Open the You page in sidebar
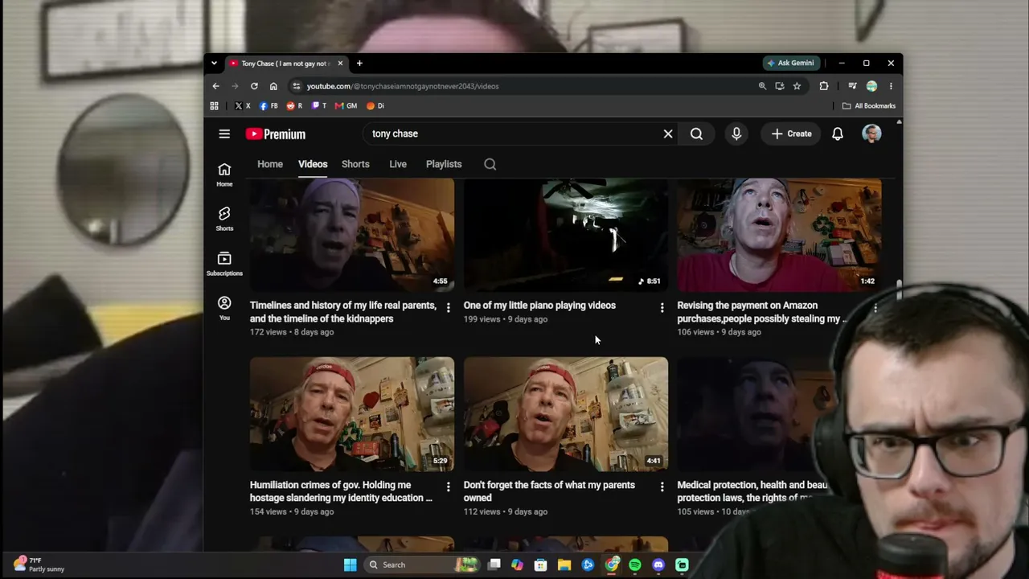This screenshot has height=579, width=1029. click(224, 308)
